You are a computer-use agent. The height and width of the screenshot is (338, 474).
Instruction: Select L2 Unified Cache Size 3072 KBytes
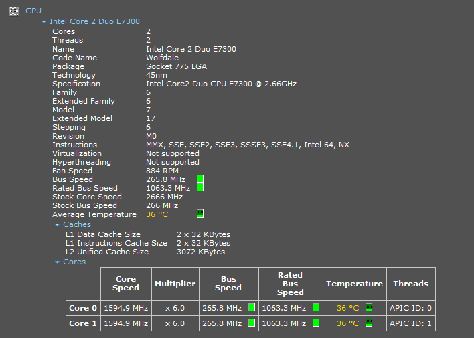201,252
